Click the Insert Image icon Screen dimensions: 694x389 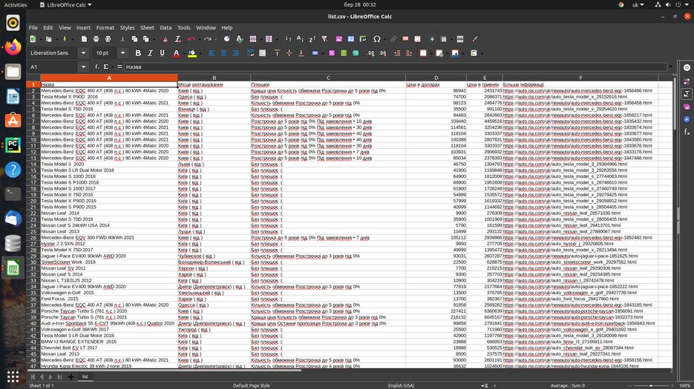[338, 39]
